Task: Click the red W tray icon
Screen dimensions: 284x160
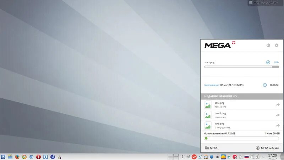Action: point(194,157)
